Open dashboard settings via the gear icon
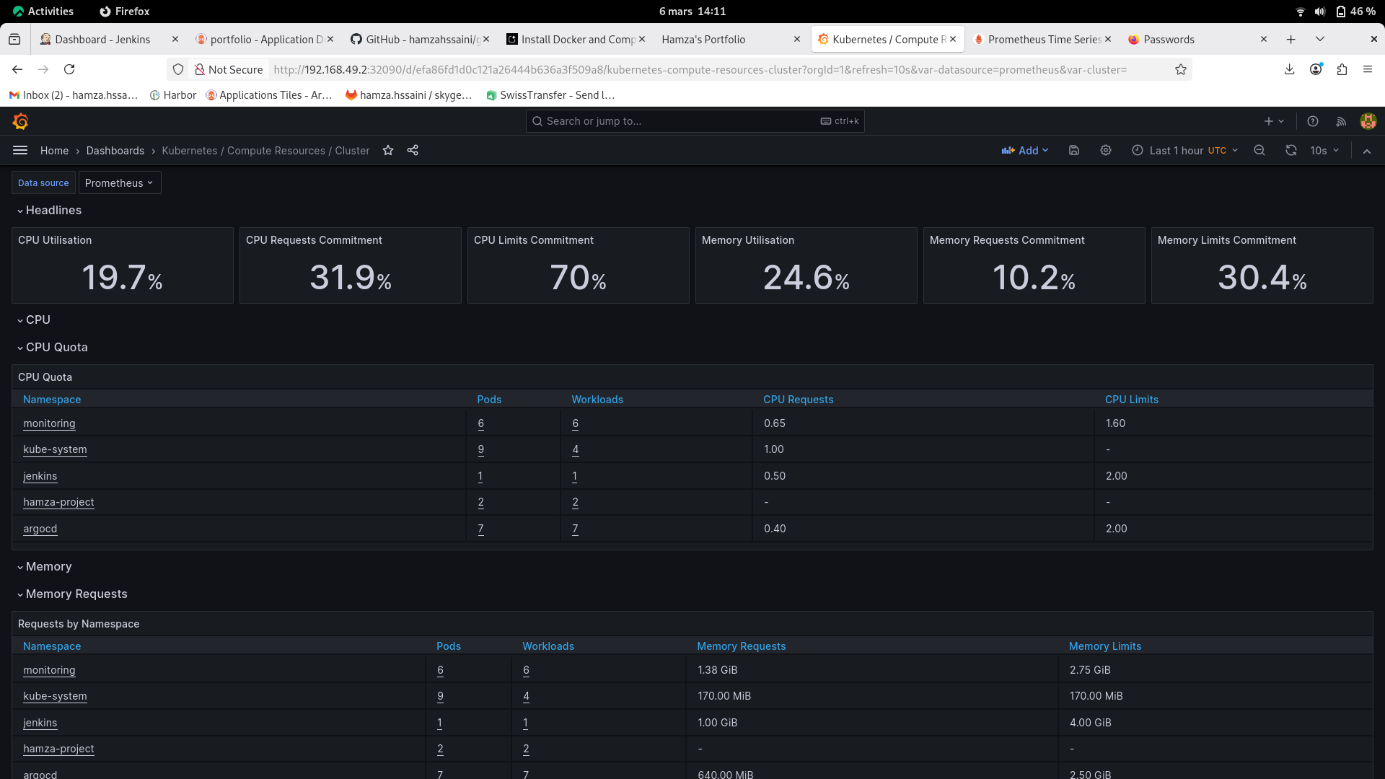The width and height of the screenshot is (1385, 779). [1105, 150]
